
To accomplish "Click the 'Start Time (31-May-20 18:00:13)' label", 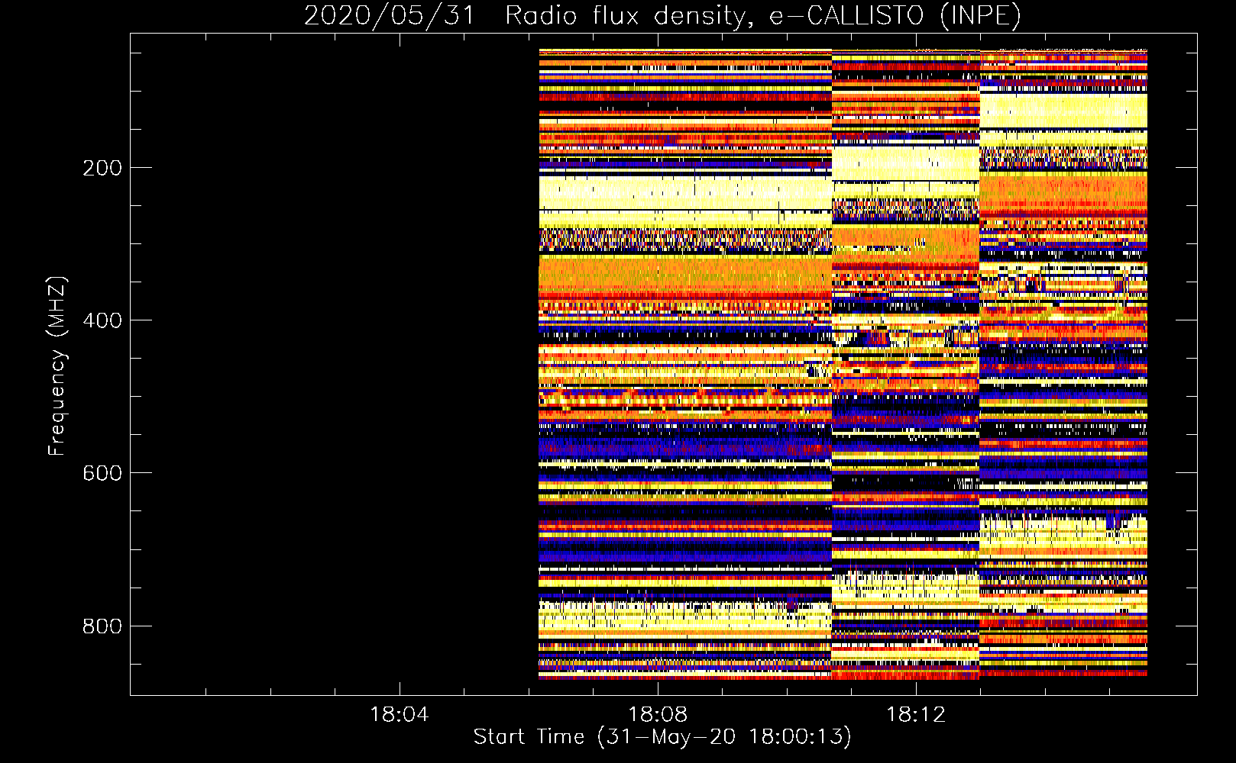I will pyautogui.click(x=662, y=737).
